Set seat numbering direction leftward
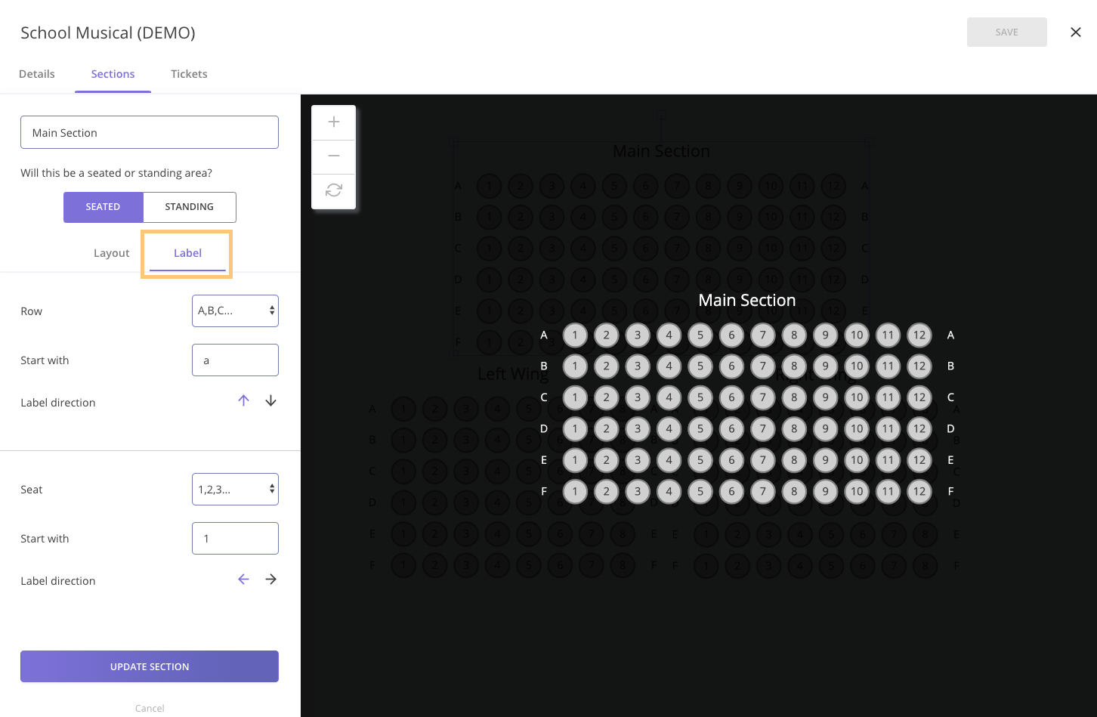The image size is (1097, 717). [243, 579]
